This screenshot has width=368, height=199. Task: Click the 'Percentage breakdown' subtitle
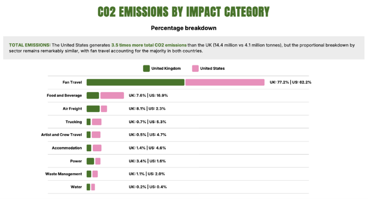(184, 28)
